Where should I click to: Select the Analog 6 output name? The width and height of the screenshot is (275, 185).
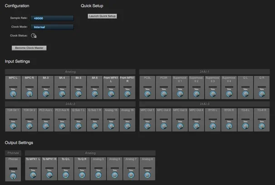(x=115, y=159)
